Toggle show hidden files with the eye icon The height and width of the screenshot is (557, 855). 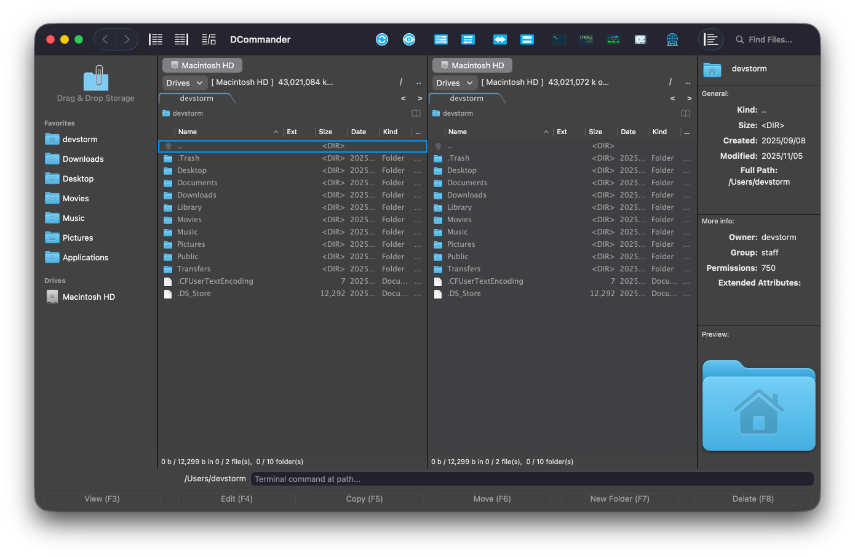[408, 39]
